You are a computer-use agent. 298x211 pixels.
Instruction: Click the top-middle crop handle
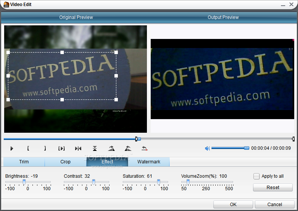(62, 52)
